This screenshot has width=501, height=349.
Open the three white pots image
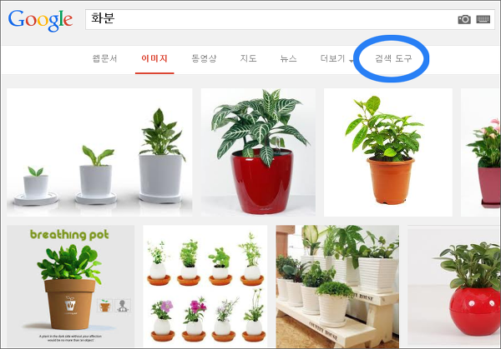coord(99,152)
